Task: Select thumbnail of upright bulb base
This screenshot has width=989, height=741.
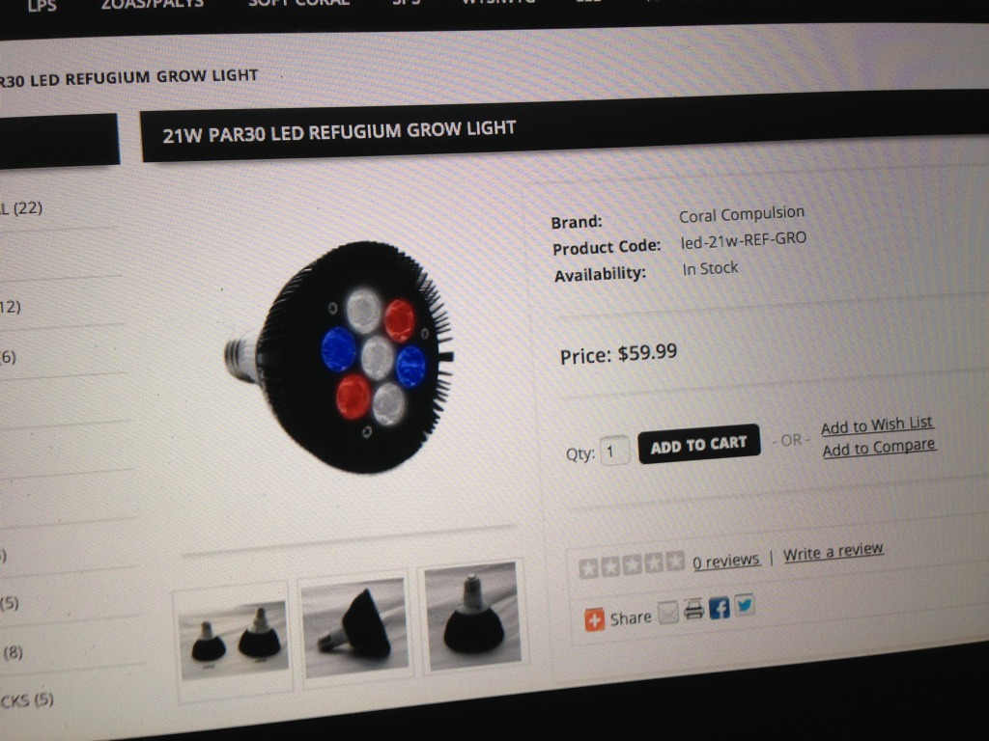Action: pos(473,617)
